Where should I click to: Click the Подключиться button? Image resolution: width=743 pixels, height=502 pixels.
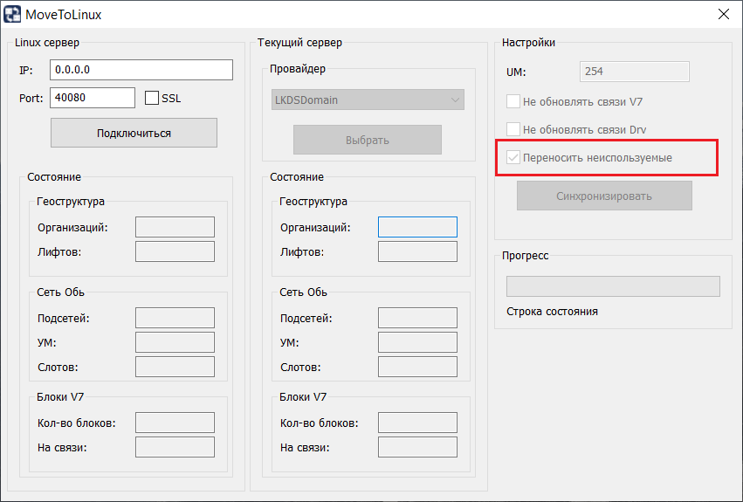(x=134, y=133)
